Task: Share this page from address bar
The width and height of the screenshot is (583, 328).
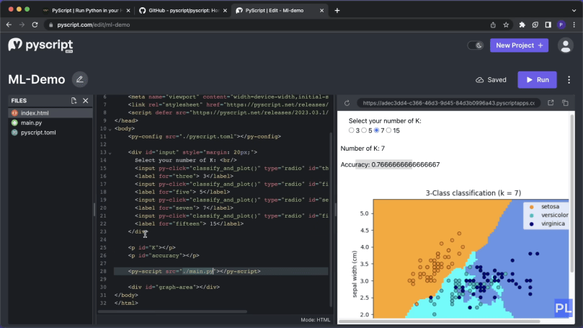Action: pos(493,25)
